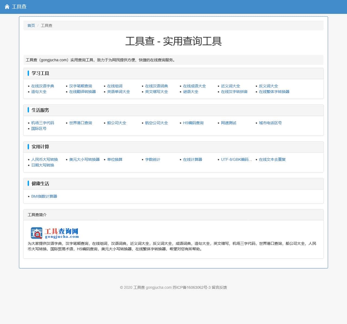This screenshot has height=324, width=347.
Task: Open 英语单词大全
Action: click(118, 92)
